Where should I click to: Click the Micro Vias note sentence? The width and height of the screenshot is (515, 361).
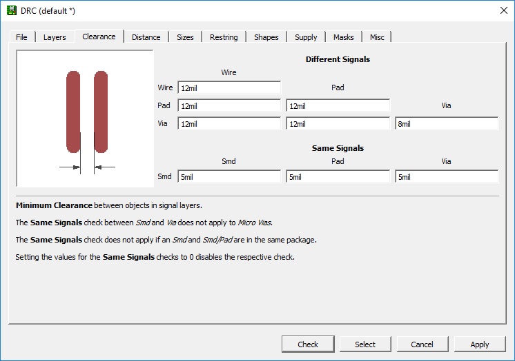(144, 223)
